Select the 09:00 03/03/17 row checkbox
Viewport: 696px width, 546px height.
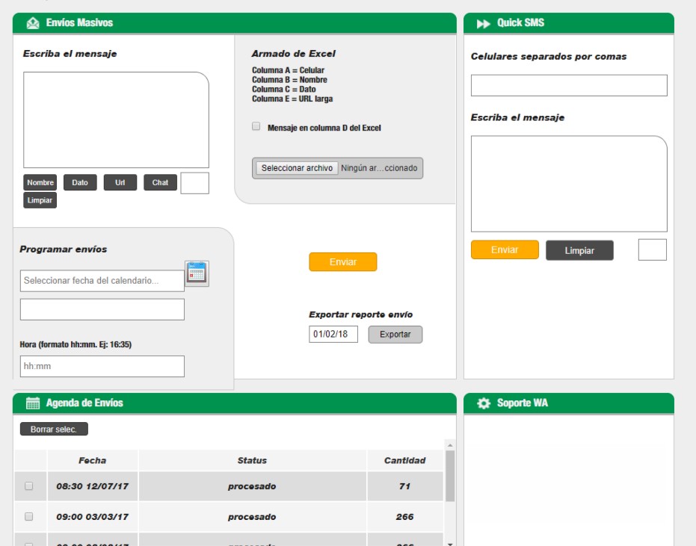(29, 517)
